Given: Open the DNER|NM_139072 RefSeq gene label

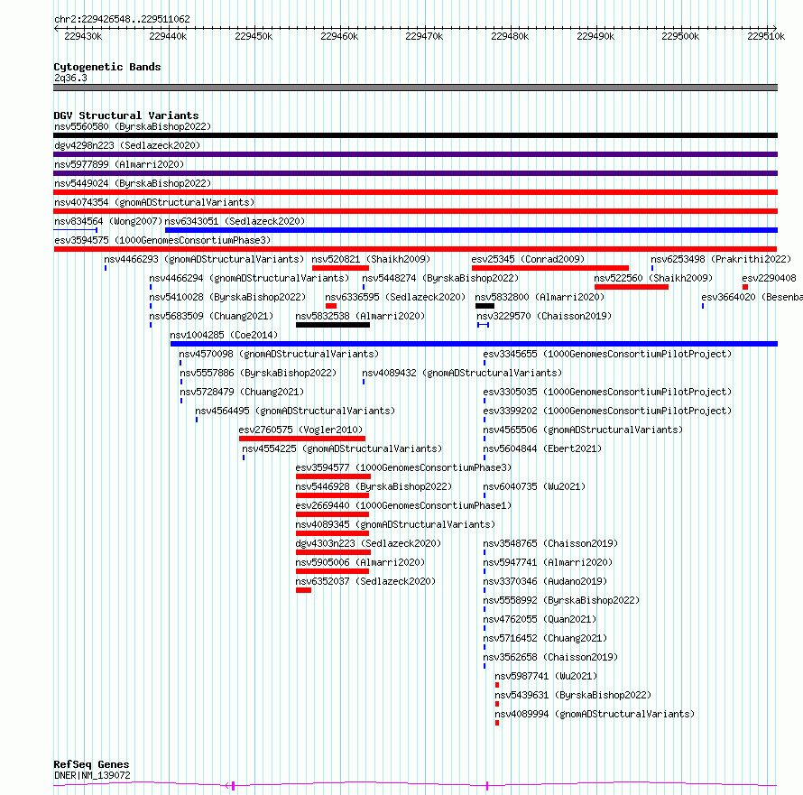Looking at the screenshot, I should coord(92,775).
